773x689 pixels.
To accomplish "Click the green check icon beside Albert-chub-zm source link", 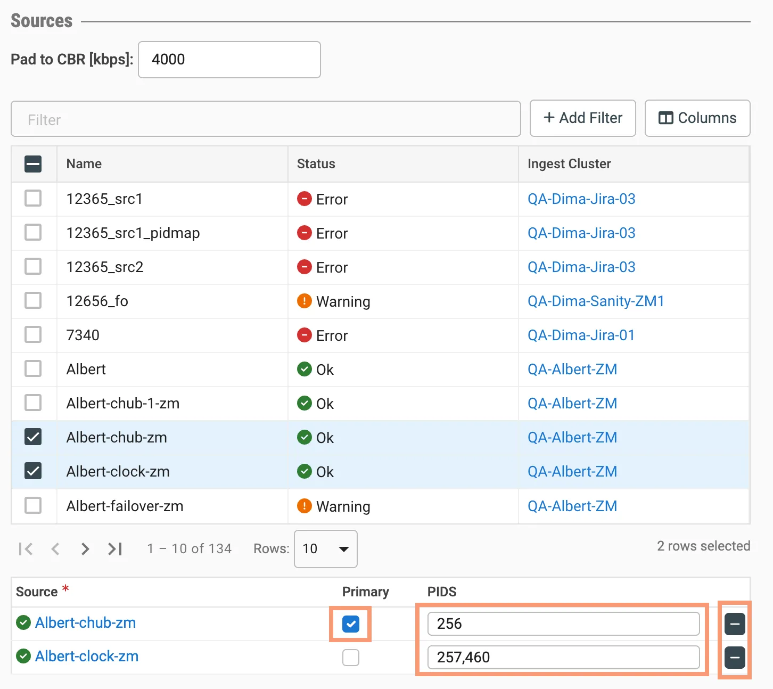I will click(23, 622).
